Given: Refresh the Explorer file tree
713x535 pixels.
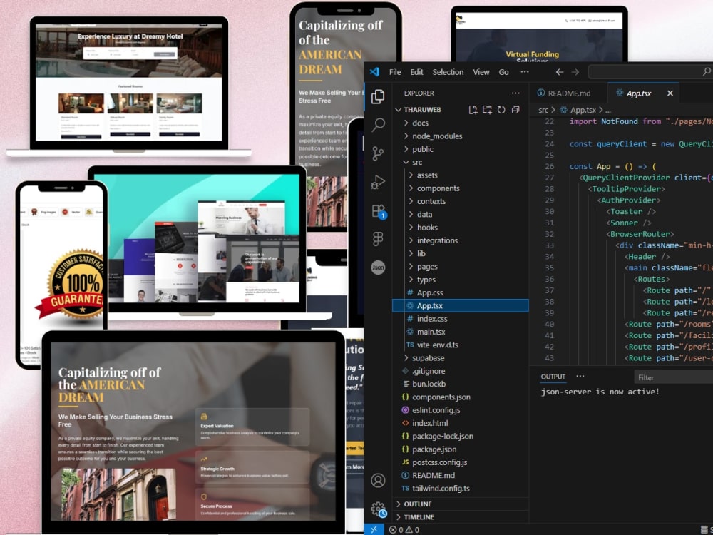Looking at the screenshot, I should pyautogui.click(x=501, y=110).
